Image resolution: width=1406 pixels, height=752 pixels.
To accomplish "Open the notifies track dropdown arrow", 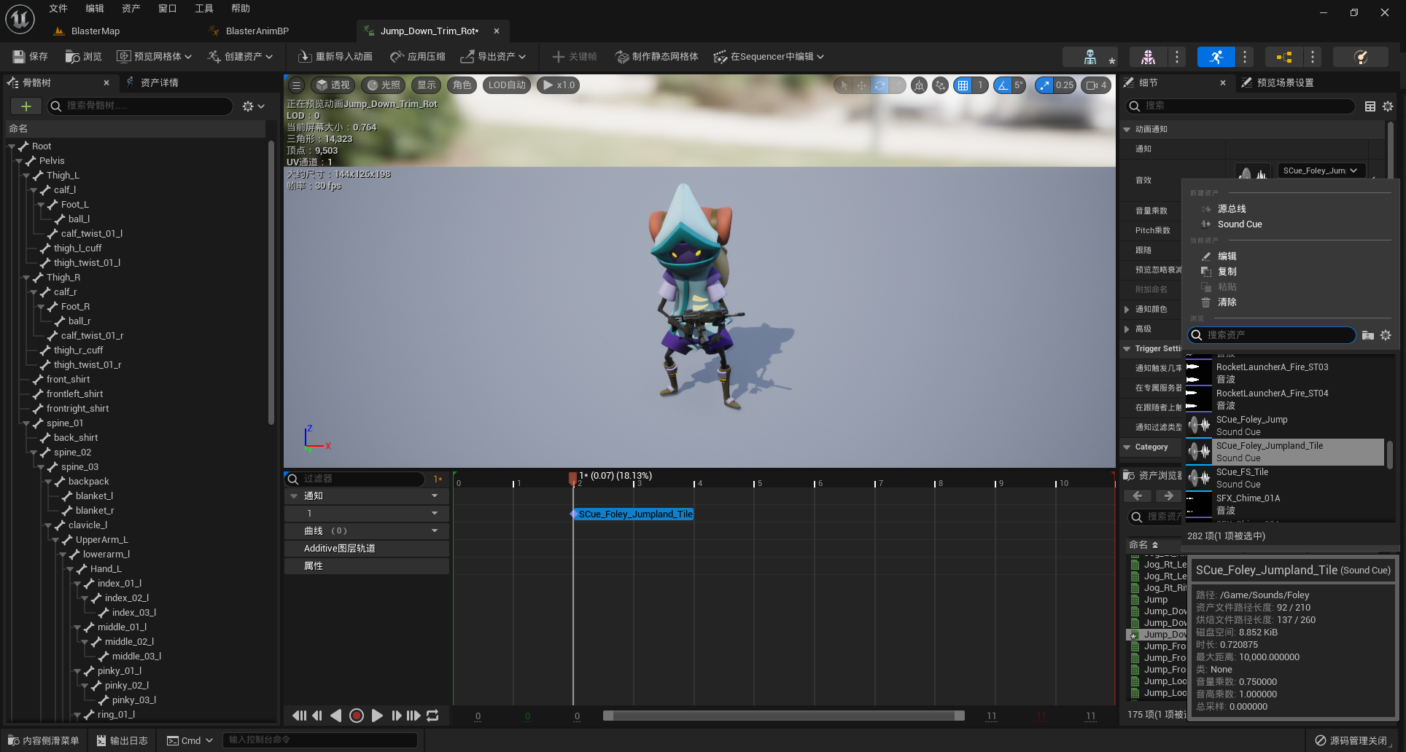I will 435,496.
